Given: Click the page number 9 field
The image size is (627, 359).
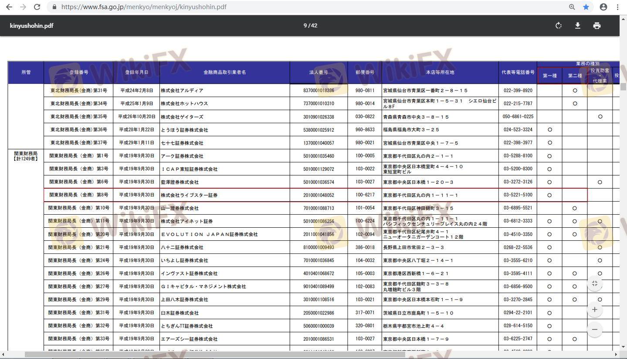Looking at the screenshot, I should click(305, 26).
